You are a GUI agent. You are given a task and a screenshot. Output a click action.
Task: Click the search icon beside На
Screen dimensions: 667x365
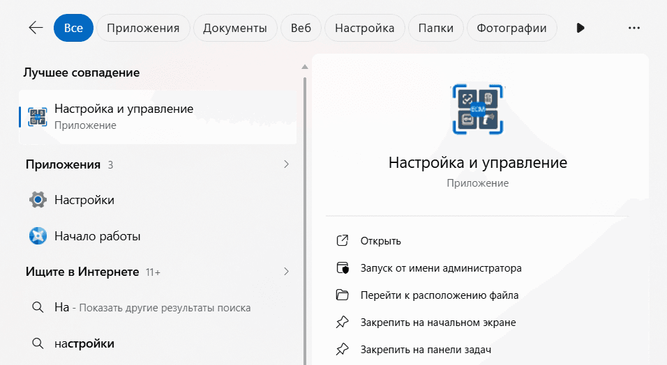tap(38, 307)
